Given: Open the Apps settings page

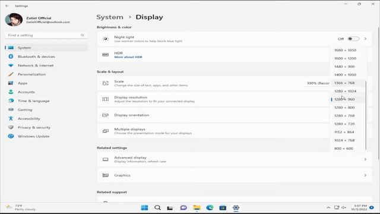Looking at the screenshot, I should [46, 83].
